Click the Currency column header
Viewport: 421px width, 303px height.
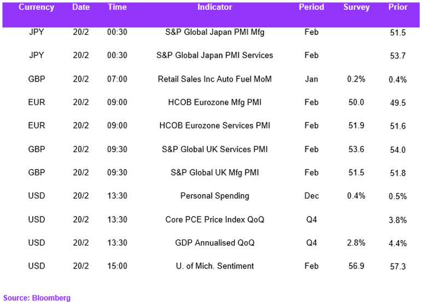[x=36, y=7]
